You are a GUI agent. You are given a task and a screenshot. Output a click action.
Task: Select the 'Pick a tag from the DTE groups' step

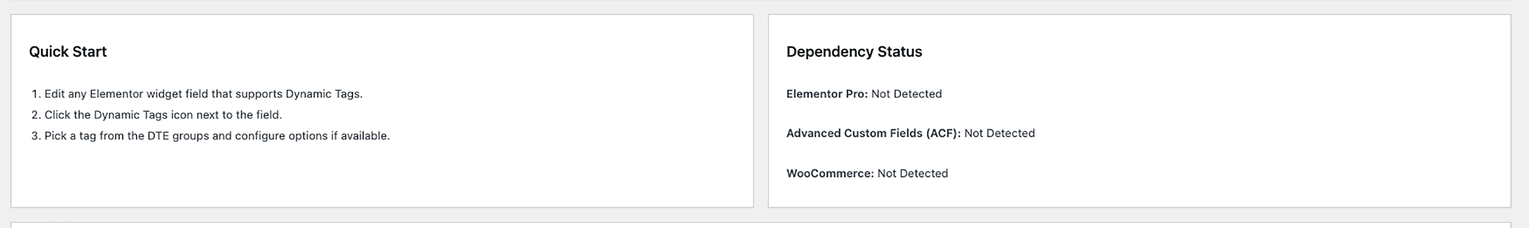pos(217,136)
